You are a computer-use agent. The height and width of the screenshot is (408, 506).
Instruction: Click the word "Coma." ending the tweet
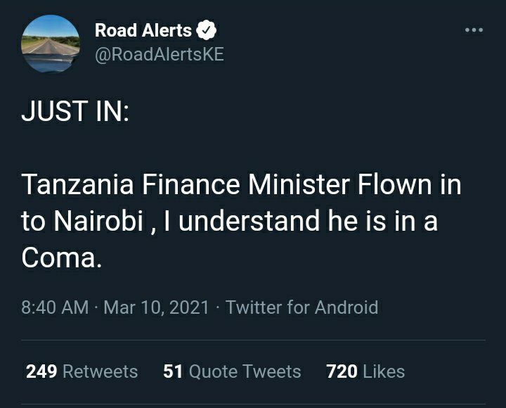tap(62, 258)
